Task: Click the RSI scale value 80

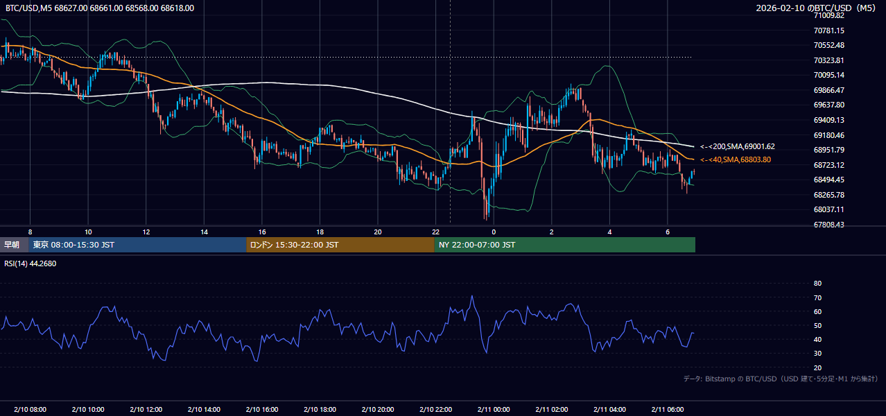Action: click(817, 284)
